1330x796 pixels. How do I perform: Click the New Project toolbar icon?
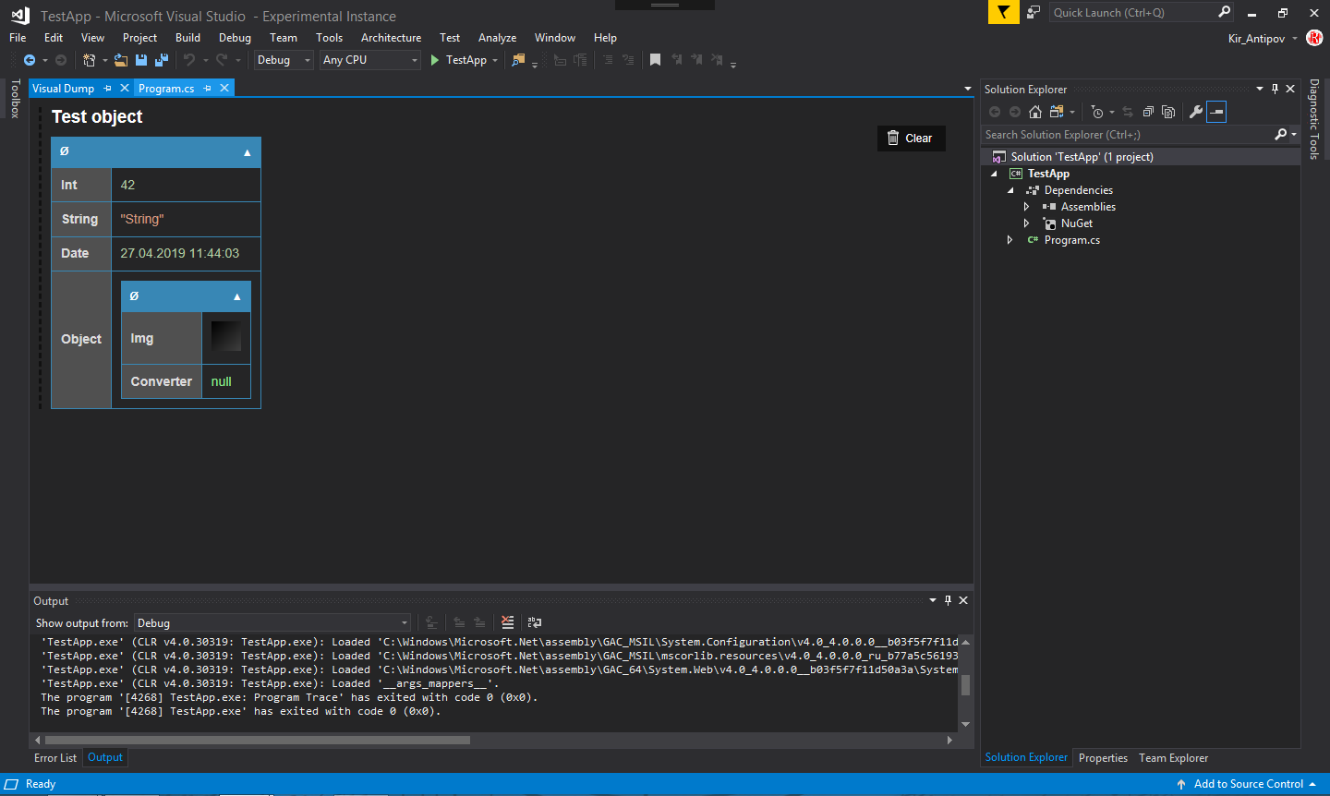coord(90,60)
